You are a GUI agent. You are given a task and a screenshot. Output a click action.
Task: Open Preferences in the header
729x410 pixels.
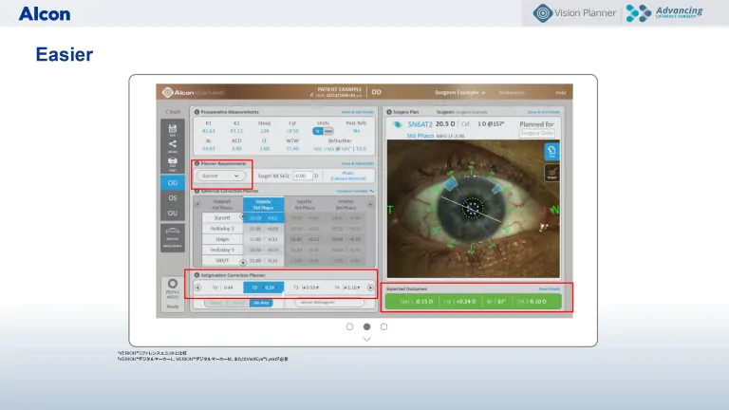(512, 92)
